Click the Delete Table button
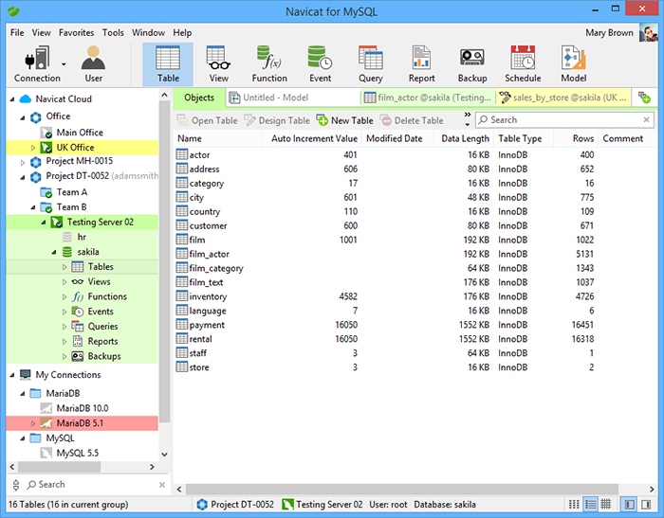664x518 pixels. coord(412,120)
